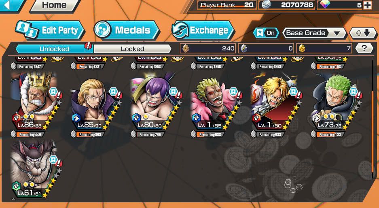Image resolution: width=379 pixels, height=208 pixels.
Task: Expand sorting options via Base Grade arrow
Action: click(x=337, y=33)
